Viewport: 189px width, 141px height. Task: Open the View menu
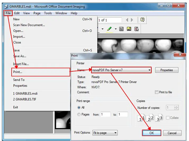click(x=26, y=13)
